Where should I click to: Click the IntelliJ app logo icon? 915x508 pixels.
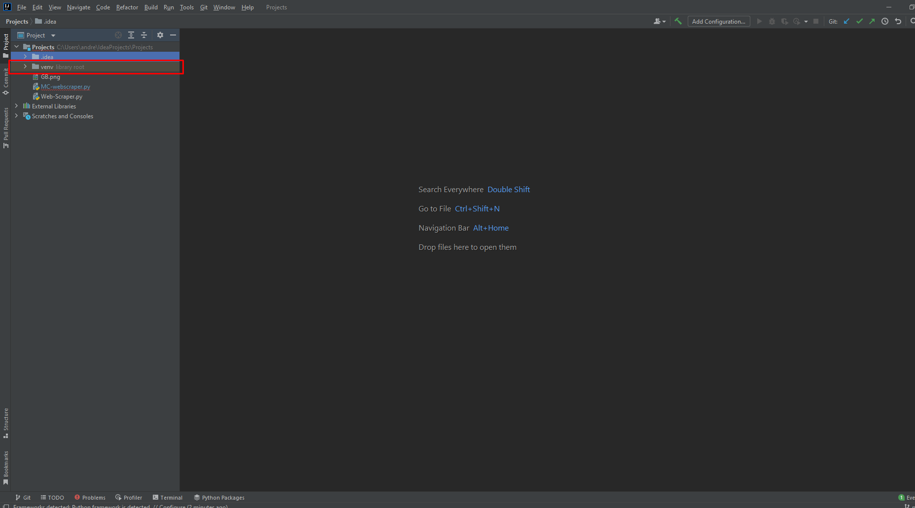pos(7,7)
